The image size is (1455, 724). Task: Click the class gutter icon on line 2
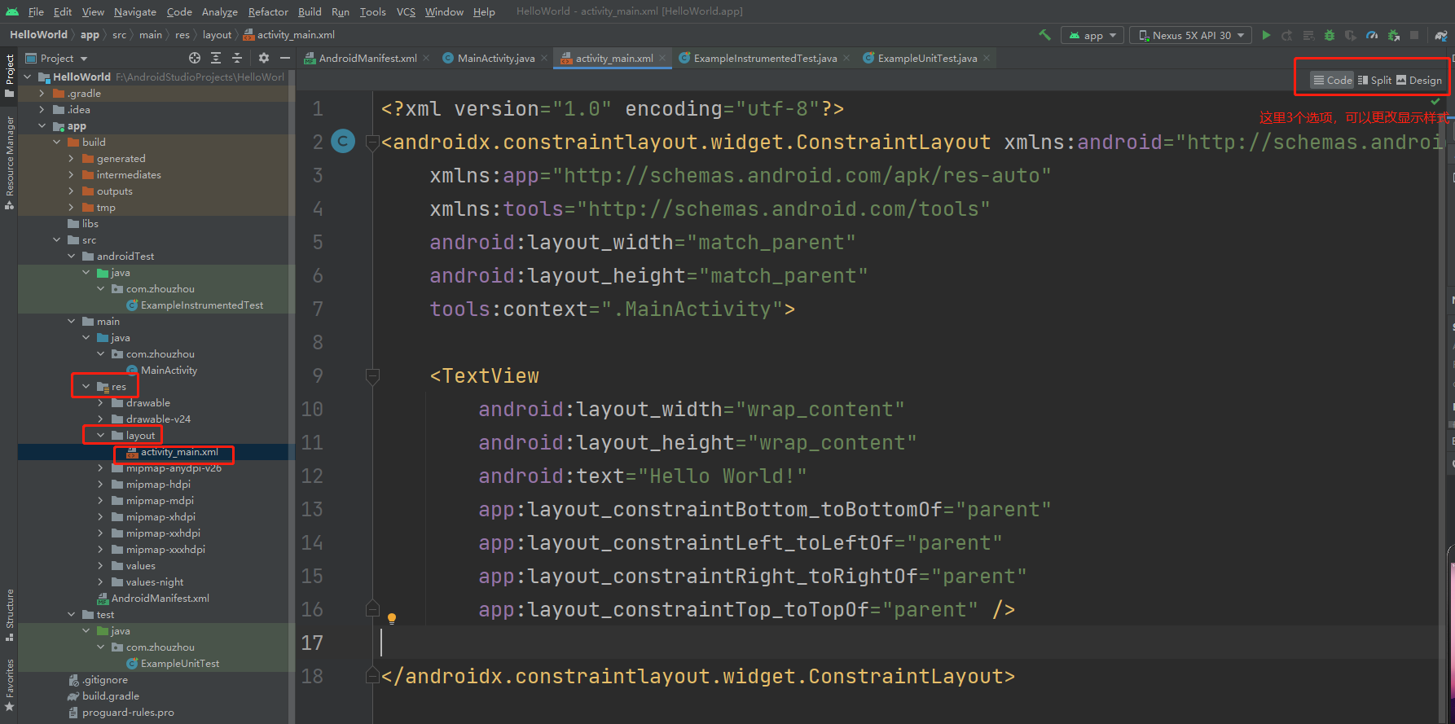(x=344, y=142)
